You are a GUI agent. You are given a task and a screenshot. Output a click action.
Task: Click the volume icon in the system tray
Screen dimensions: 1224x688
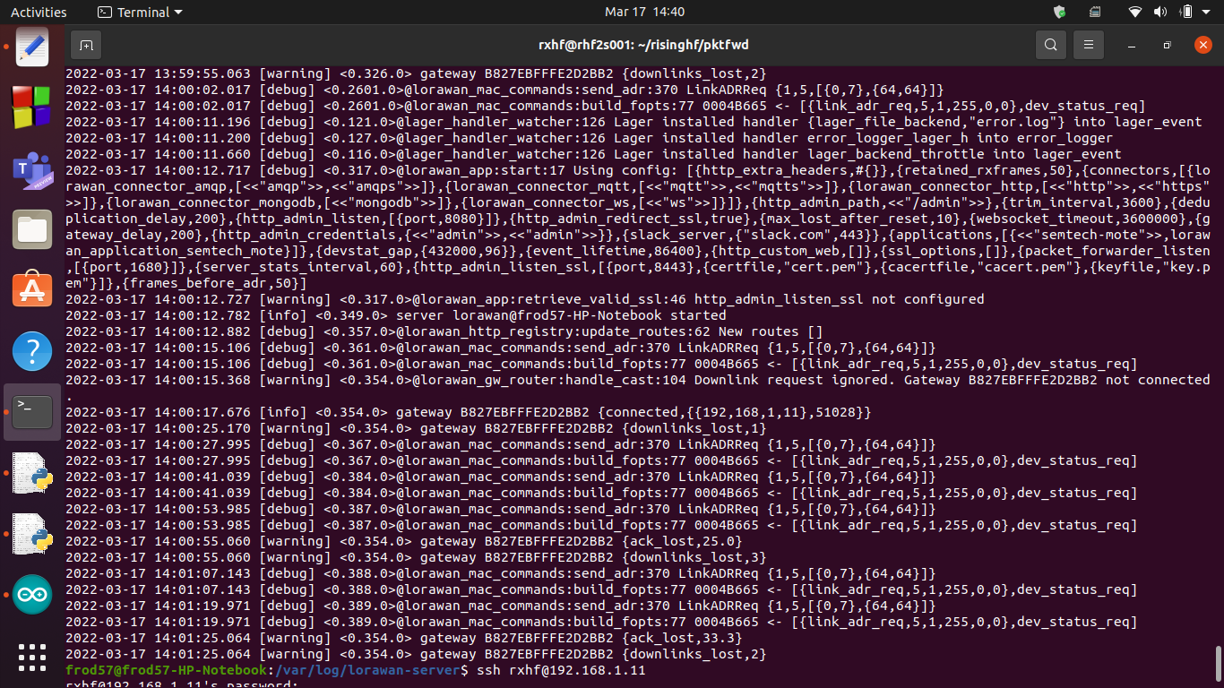1161,12
